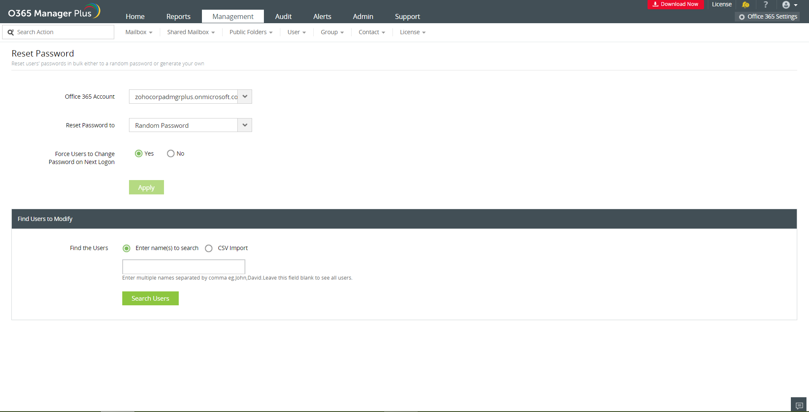Viewport: 809px width, 412px height.
Task: Click the Reset Password page heading
Action: coord(43,54)
